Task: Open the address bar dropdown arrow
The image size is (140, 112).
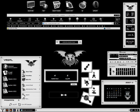Action: [113, 23]
